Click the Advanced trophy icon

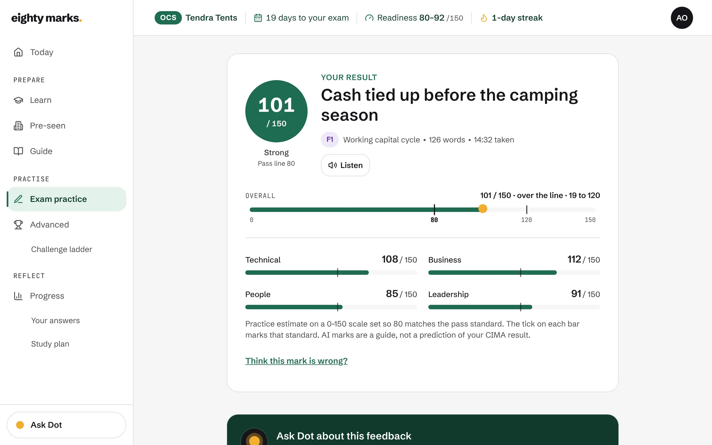18,224
